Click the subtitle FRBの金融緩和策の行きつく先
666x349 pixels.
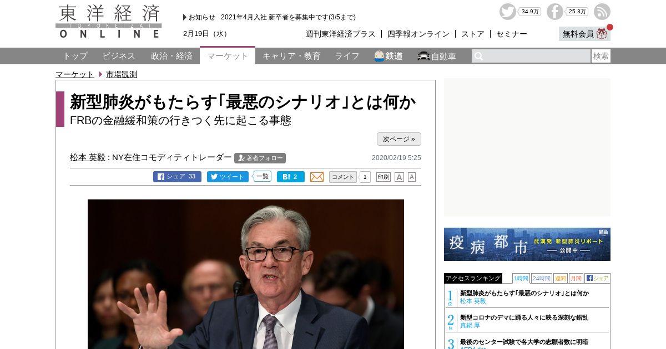[180, 120]
